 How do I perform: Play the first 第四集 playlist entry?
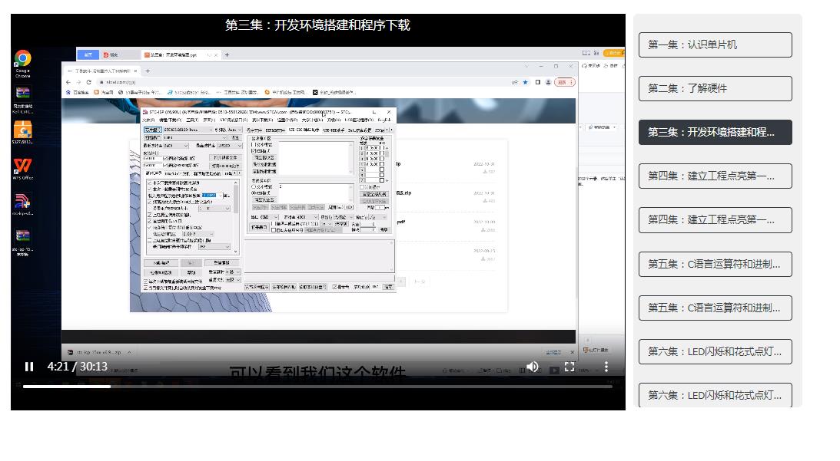[x=715, y=176]
